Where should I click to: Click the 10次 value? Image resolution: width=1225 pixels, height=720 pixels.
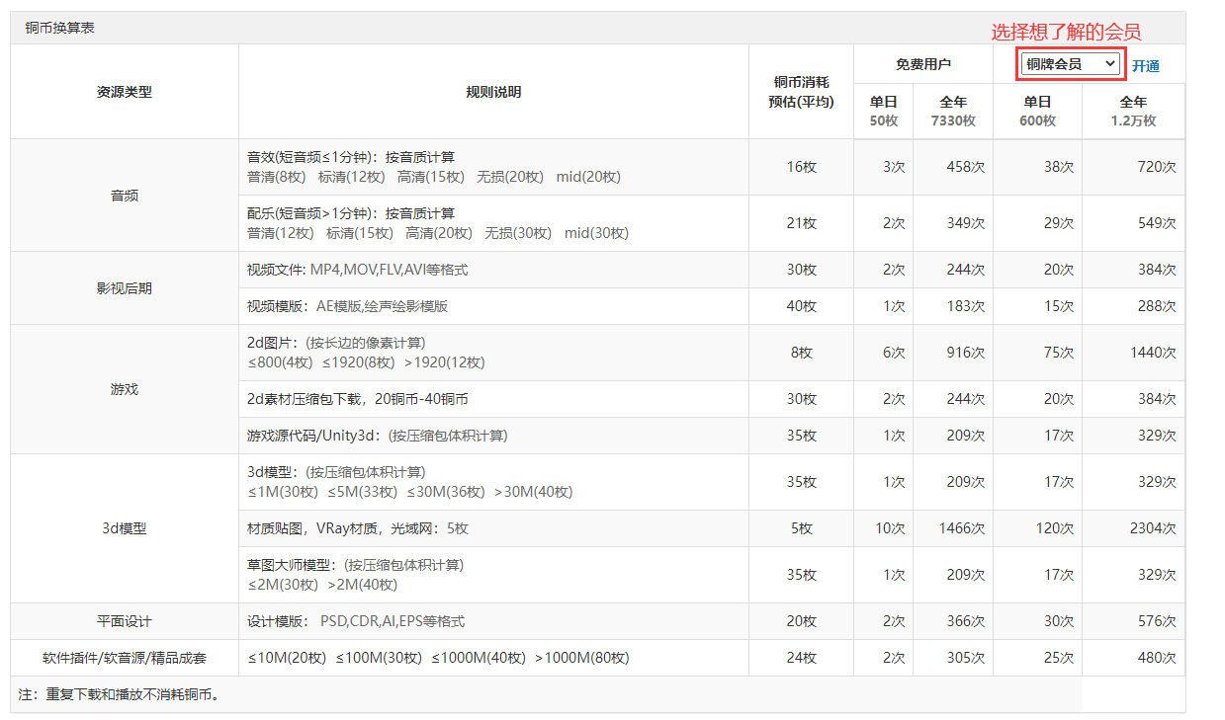click(890, 528)
